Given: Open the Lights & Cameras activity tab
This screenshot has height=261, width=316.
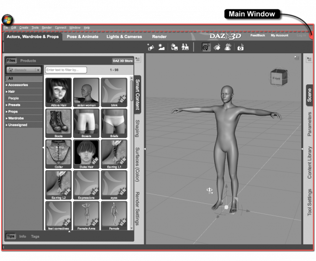Looking at the screenshot, I should point(124,37).
